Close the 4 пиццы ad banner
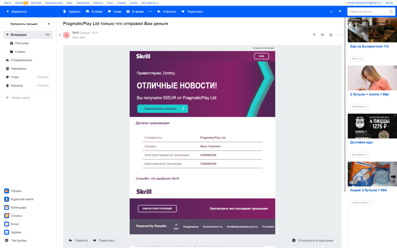The image size is (397, 248). (395, 115)
